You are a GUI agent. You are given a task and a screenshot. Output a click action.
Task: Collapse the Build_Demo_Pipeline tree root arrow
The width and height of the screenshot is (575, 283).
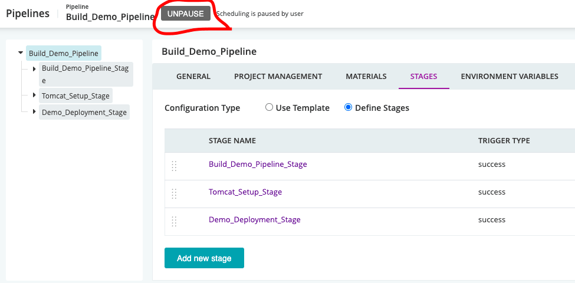[22, 53]
